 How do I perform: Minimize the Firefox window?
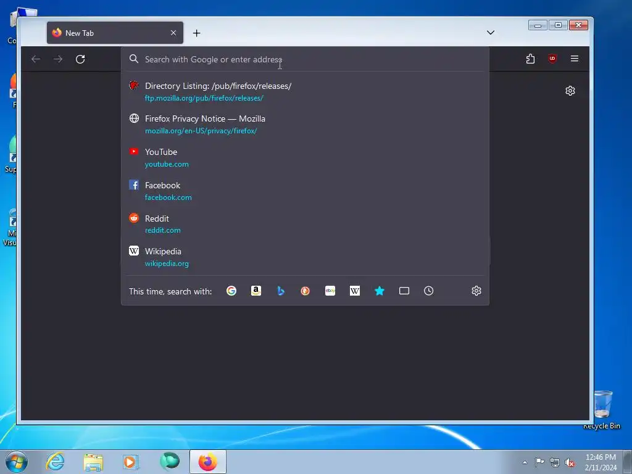[538, 25]
